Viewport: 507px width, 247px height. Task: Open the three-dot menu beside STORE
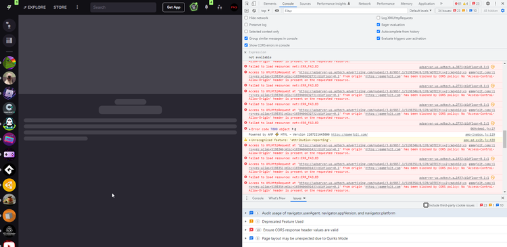(x=77, y=7)
